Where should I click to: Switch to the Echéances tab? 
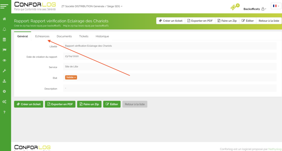tap(42, 36)
